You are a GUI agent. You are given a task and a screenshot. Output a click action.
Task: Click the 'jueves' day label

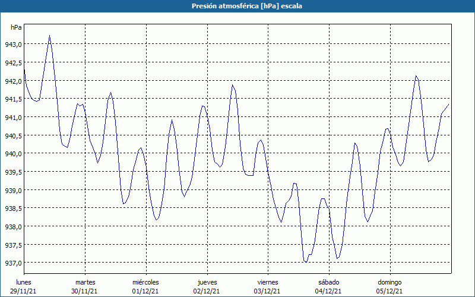[x=207, y=283]
